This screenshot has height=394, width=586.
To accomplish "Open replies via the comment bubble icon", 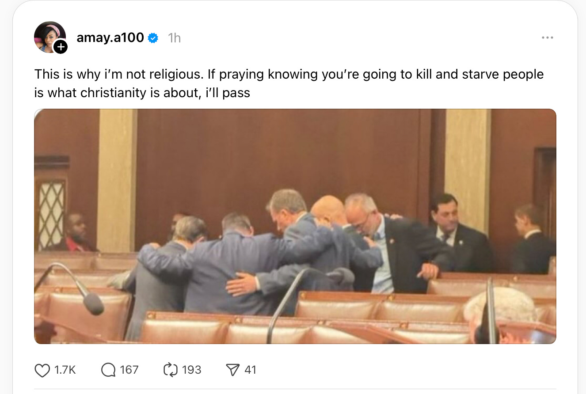I will coord(108,370).
